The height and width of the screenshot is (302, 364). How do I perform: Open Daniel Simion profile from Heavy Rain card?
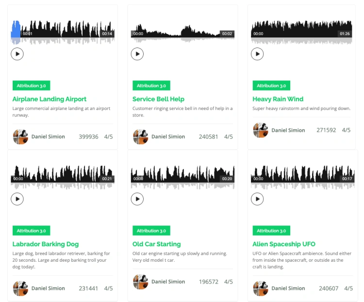tap(288, 130)
